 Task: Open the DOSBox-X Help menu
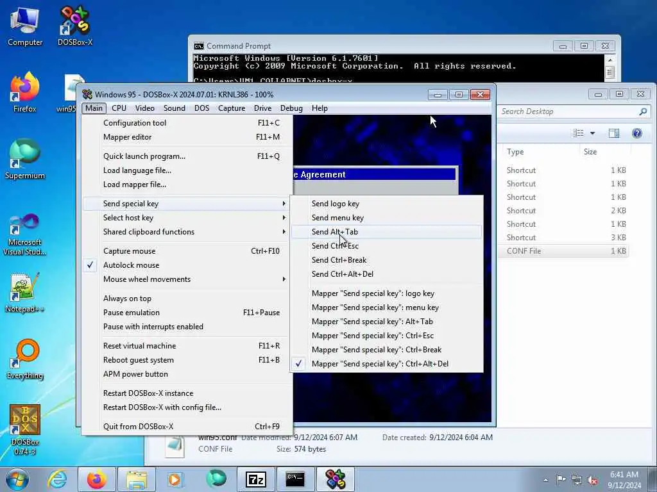[320, 108]
